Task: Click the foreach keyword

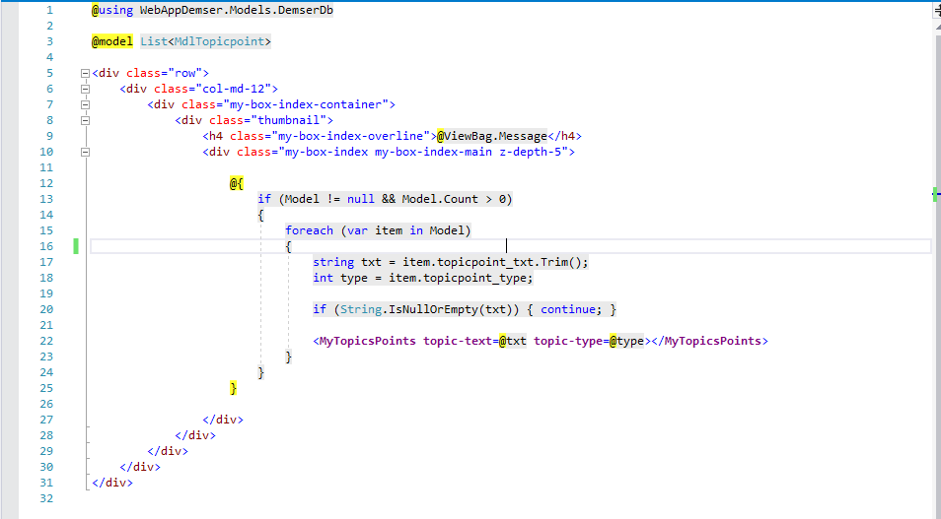Action: point(309,230)
